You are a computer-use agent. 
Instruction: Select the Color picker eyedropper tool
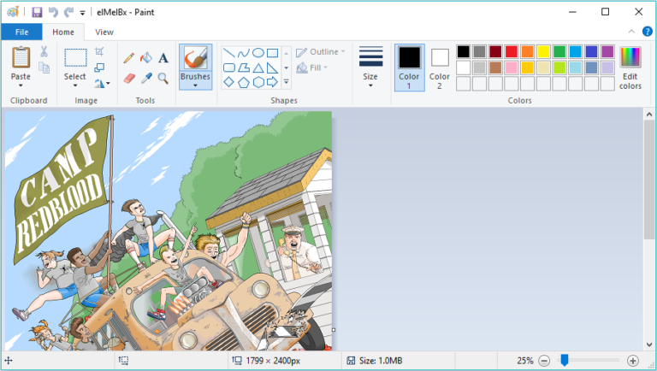[x=146, y=79]
